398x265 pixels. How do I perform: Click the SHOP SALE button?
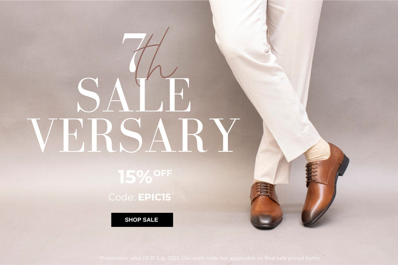click(x=142, y=220)
